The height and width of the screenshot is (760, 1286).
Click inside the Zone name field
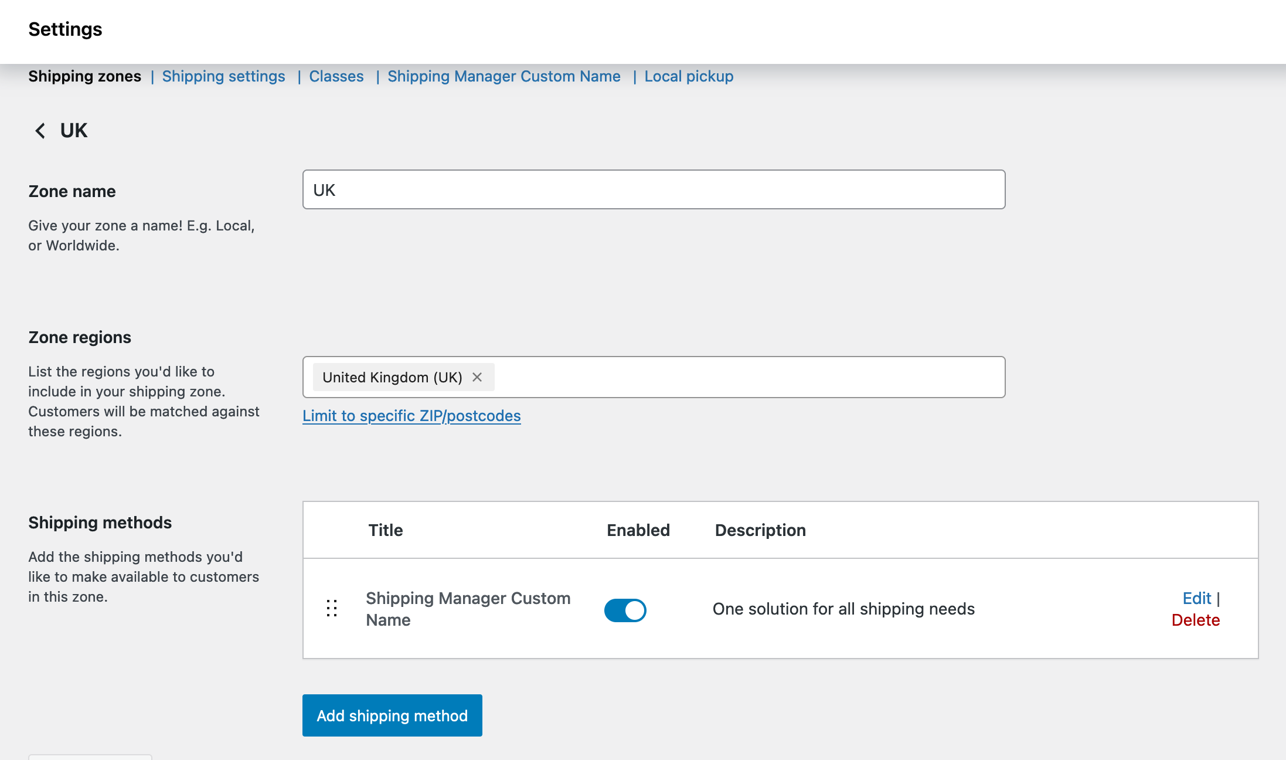point(654,189)
